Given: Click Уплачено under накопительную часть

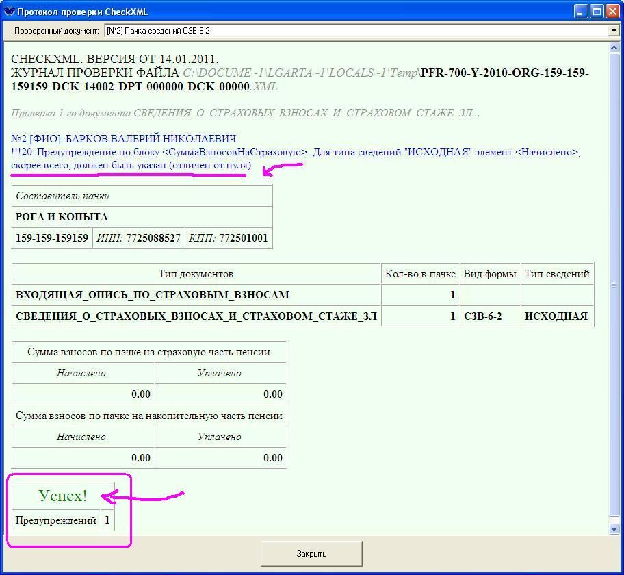Looking at the screenshot, I should [x=220, y=437].
